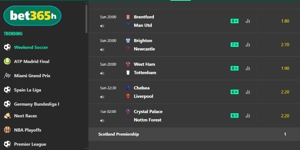The height and width of the screenshot is (150, 300).
Task: Click the Next Races horse icon
Action: pos(7,116)
